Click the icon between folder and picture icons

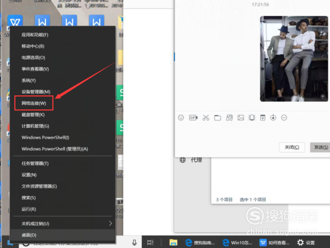pos(229,117)
